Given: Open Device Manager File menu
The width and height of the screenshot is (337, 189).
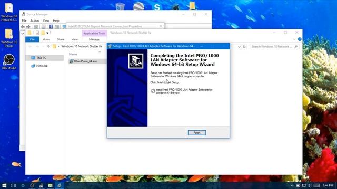Looking at the screenshot, I should 24,20.
